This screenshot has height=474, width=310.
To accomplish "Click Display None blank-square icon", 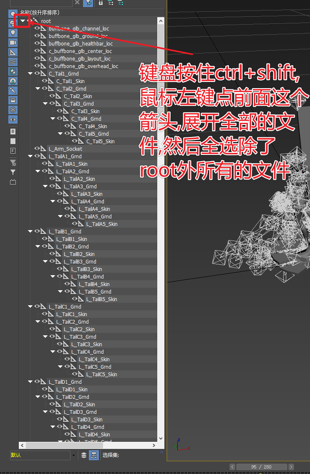I will (13, 141).
